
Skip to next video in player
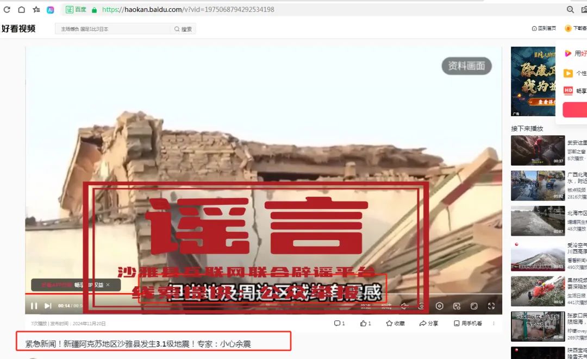48,306
